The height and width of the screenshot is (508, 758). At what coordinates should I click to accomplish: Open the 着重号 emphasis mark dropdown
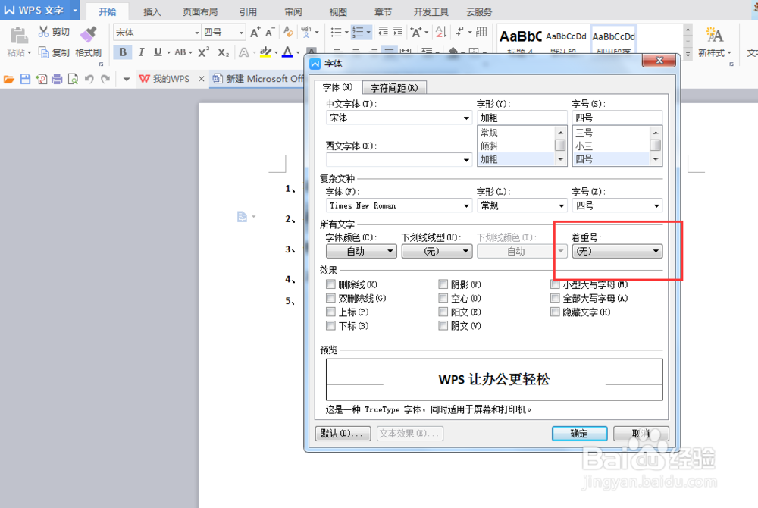617,251
